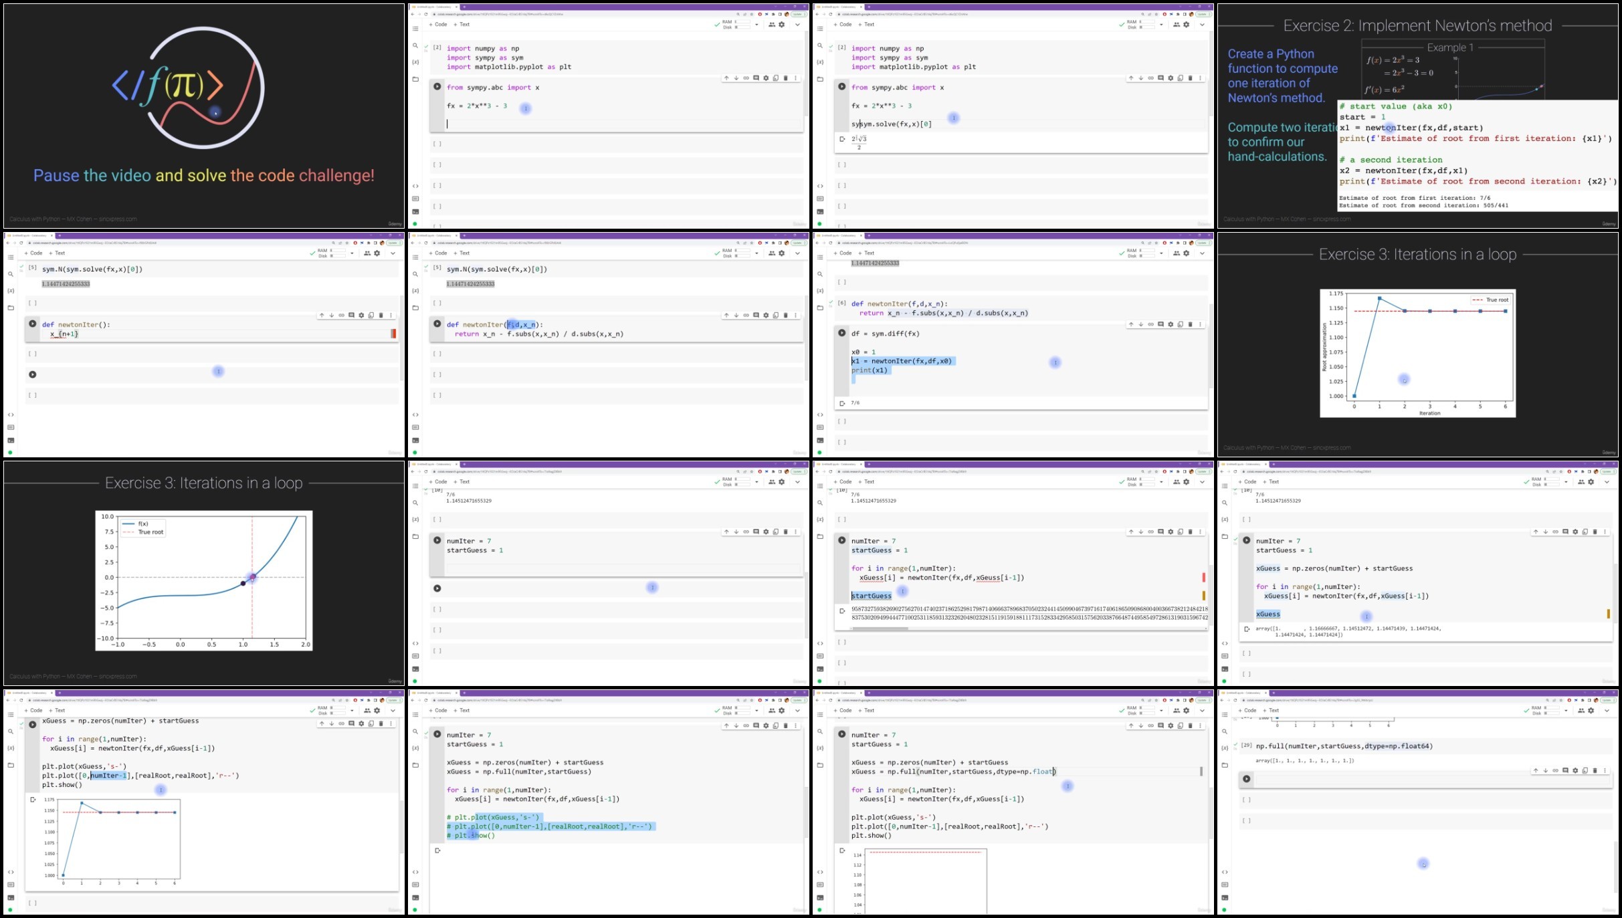This screenshot has height=918, width=1622.
Task: Close the browser tab above 'def newtonIter():' notebook
Action: tap(51, 235)
